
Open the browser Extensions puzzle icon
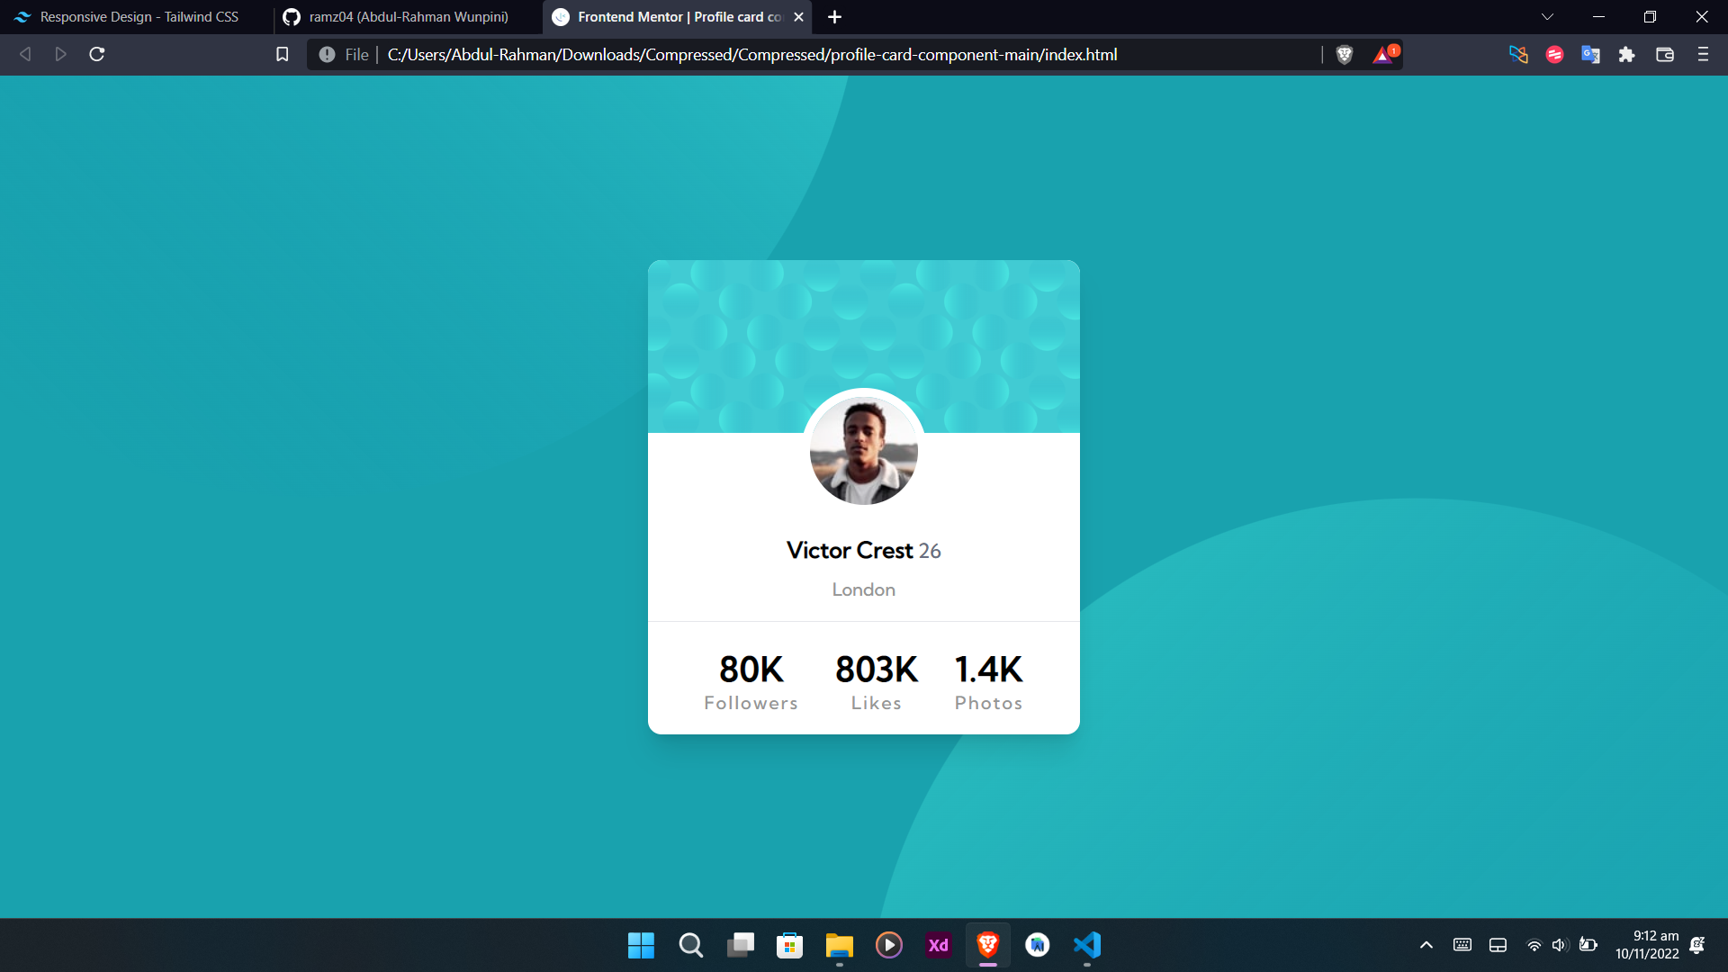pos(1627,54)
